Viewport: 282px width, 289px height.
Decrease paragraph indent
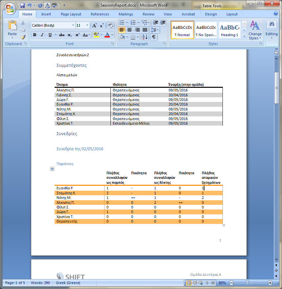point(156,23)
